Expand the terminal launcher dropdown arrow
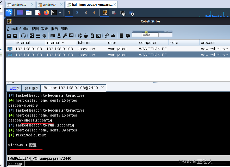The image size is (230, 167). (x=60, y=13)
